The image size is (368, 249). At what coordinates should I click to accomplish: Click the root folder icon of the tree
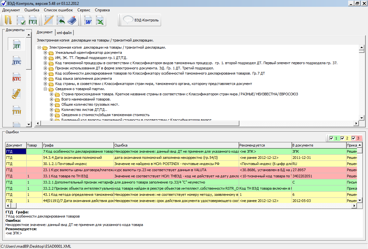[45, 48]
